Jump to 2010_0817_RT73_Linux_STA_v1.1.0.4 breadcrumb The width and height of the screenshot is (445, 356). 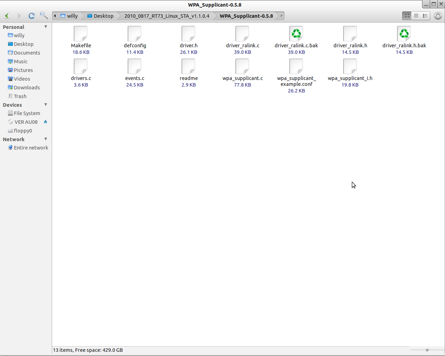(x=167, y=16)
